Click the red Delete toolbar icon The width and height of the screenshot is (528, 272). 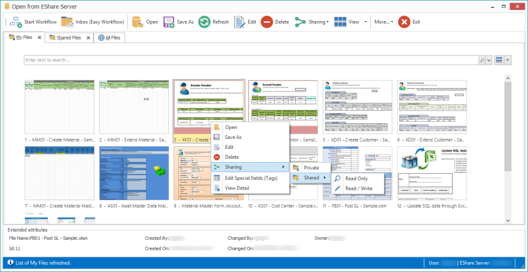266,22
